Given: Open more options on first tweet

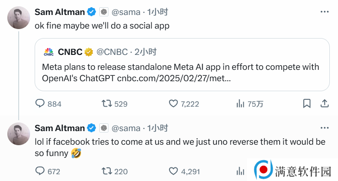Looking at the screenshot, I should 324,12.
